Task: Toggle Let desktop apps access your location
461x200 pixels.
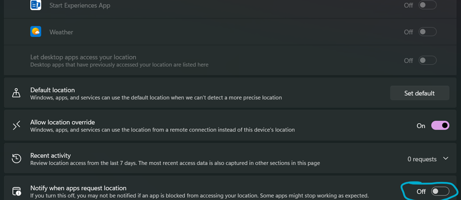Action: (x=427, y=60)
